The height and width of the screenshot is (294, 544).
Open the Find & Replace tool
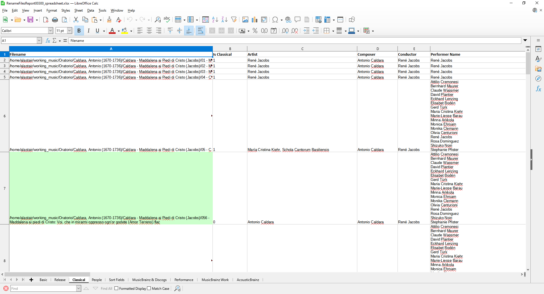tap(158, 20)
